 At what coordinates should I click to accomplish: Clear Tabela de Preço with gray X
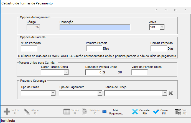[171, 93]
